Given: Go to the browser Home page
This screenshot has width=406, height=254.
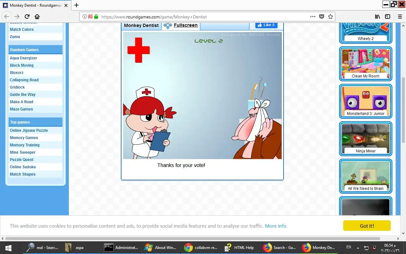Looking at the screenshot, I should click(x=37, y=17).
